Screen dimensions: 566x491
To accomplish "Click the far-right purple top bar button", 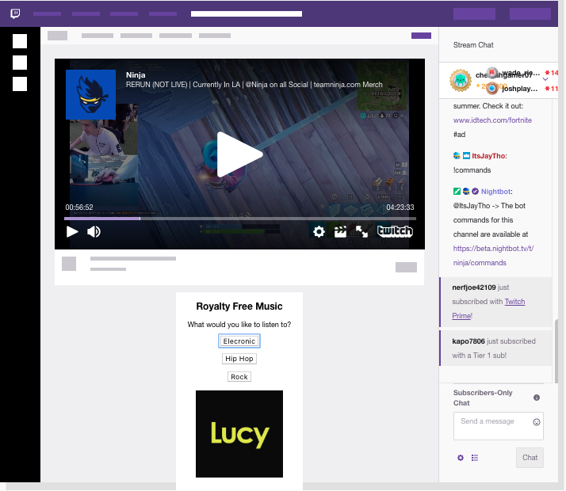I will (530, 13).
